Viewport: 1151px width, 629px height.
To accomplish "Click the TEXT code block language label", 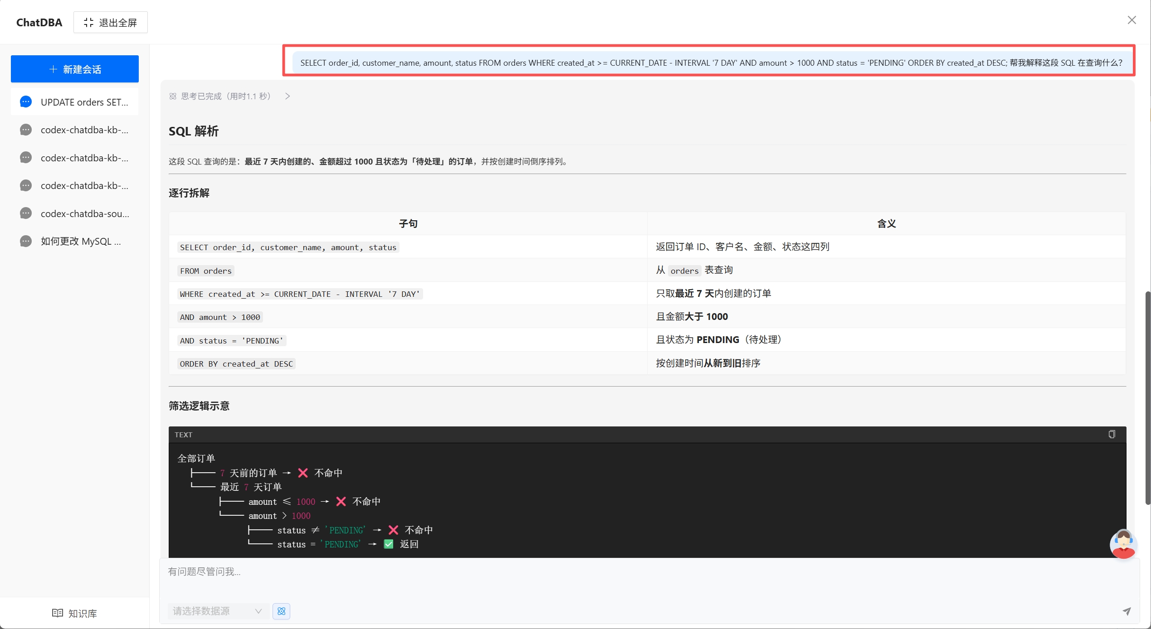I will click(183, 435).
